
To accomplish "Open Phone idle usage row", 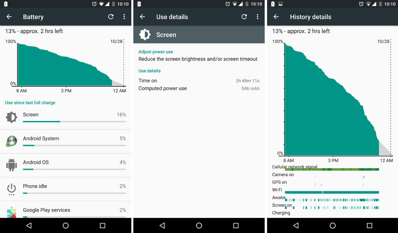I will 66,189.
